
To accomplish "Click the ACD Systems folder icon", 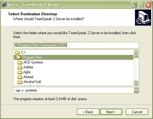I will tap(20, 62).
